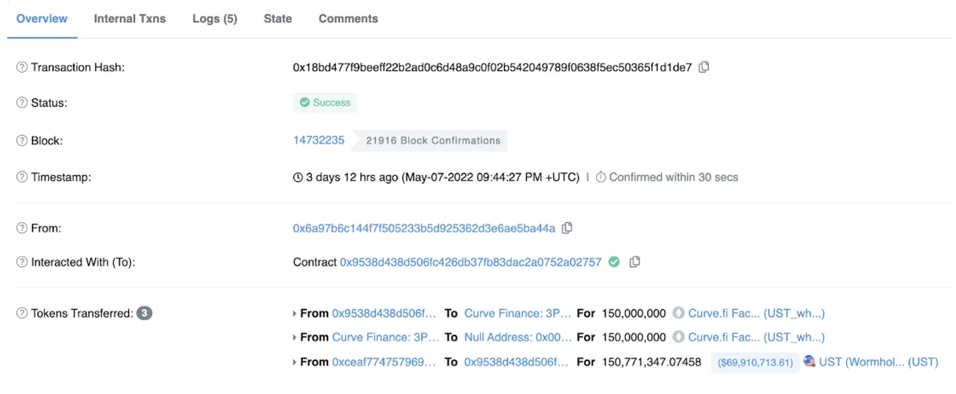The height and width of the screenshot is (394, 956).
Task: Open the State tab
Action: pos(278,19)
